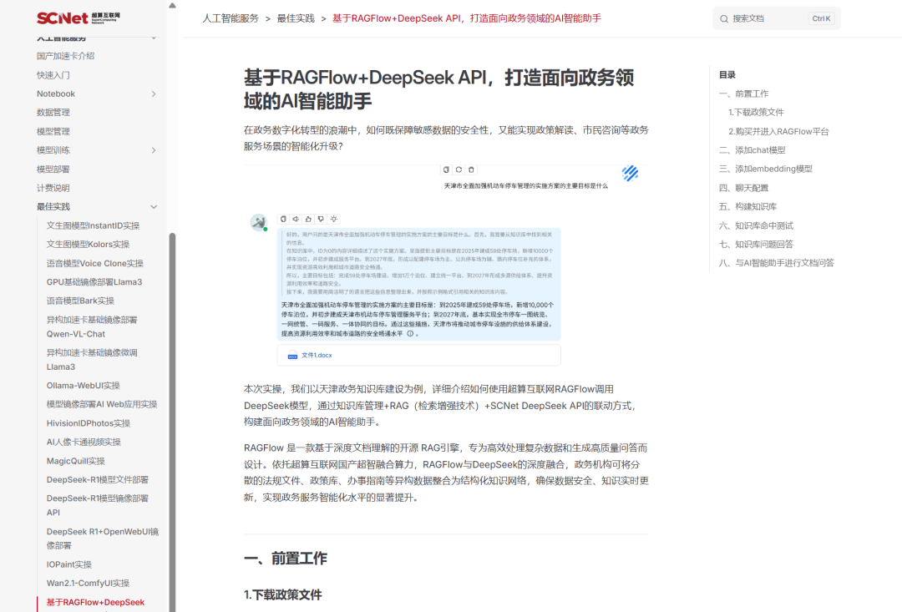Expand the 模型训练 submenu chevron
The width and height of the screenshot is (902, 612).
pos(154,150)
